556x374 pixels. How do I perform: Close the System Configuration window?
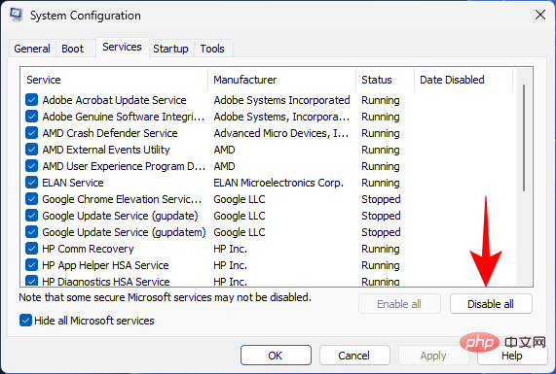pos(540,15)
